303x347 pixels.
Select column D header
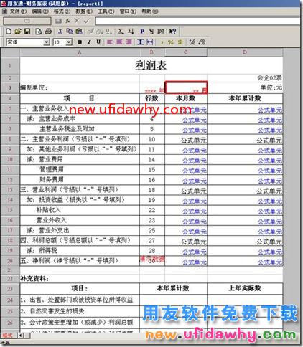(x=245, y=52)
